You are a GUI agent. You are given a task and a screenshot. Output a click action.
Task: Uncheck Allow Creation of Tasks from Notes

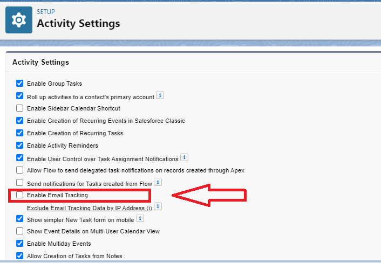(x=19, y=255)
